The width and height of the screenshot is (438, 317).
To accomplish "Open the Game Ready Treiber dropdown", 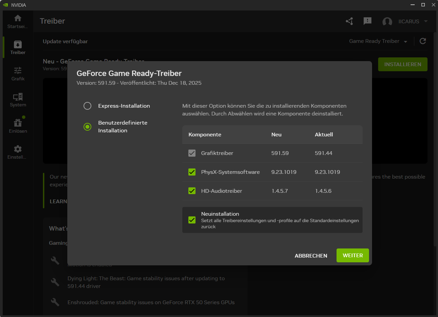I will (x=378, y=41).
